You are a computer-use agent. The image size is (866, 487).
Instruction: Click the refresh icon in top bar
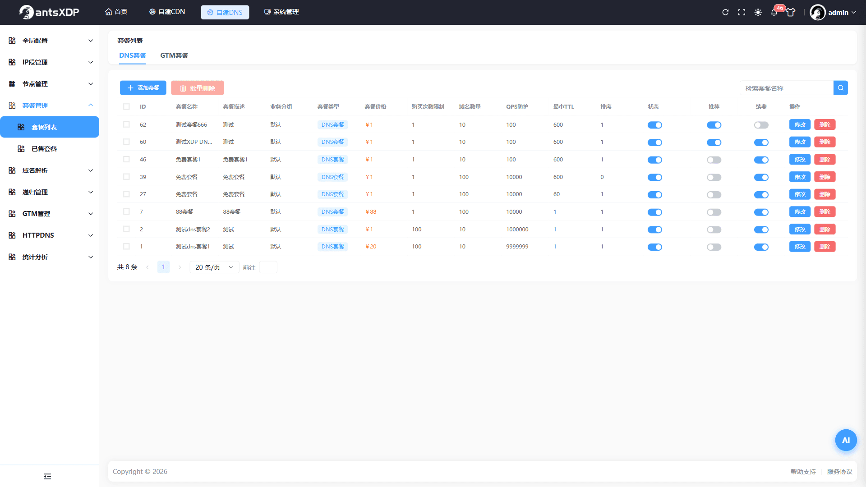[x=725, y=12]
